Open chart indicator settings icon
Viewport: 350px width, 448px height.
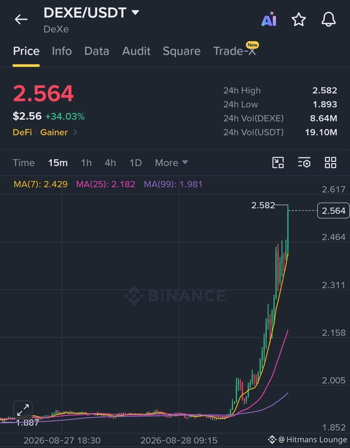click(304, 163)
